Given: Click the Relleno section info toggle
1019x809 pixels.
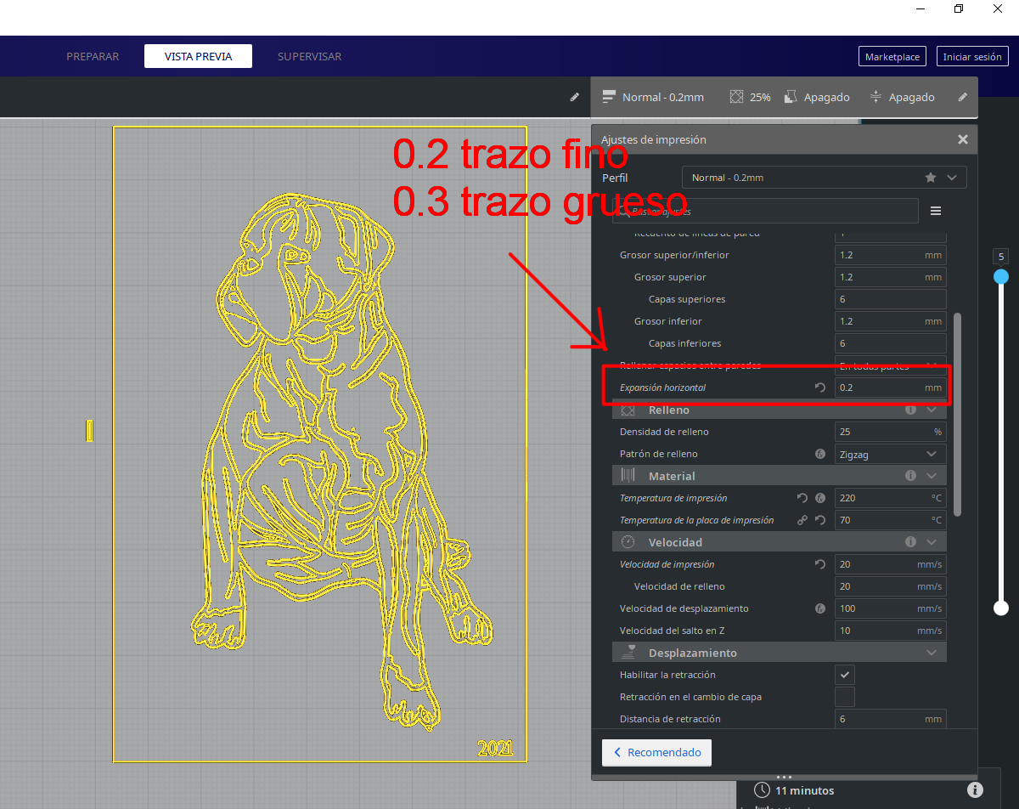Looking at the screenshot, I should tap(910, 410).
